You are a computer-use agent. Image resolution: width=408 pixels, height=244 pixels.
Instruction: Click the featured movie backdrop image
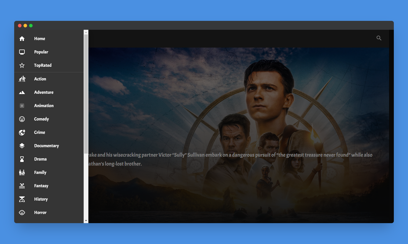(x=239, y=135)
